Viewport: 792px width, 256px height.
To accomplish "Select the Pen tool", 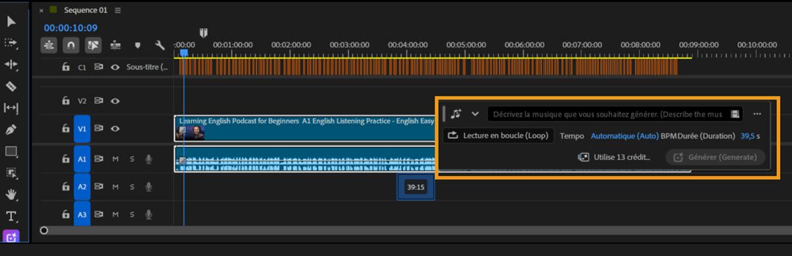I will point(11,130).
